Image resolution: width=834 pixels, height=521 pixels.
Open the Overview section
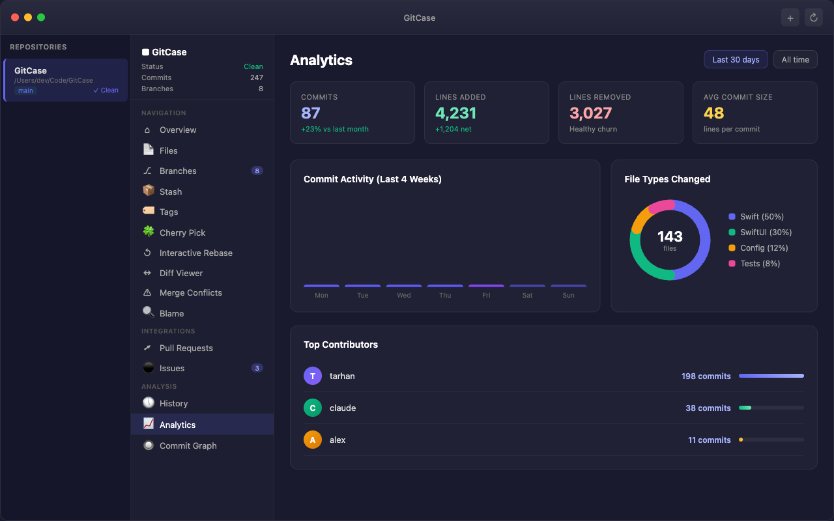pyautogui.click(x=179, y=130)
